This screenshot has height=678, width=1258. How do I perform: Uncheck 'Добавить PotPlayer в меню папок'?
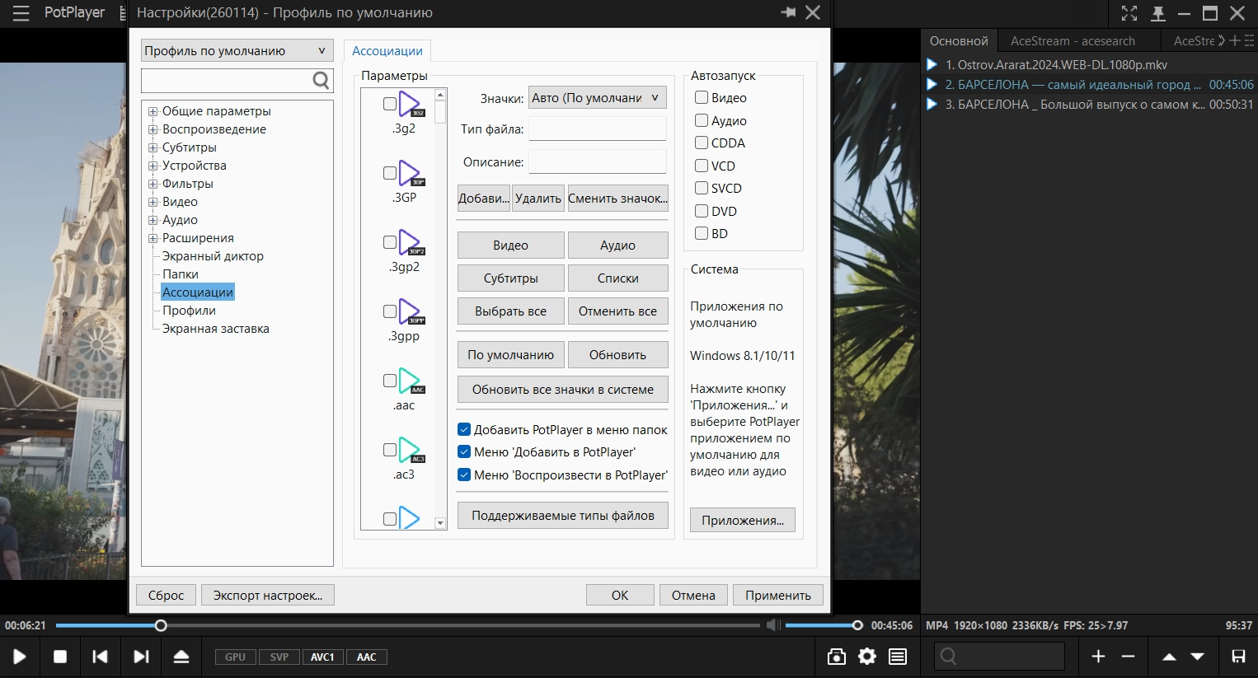(464, 429)
